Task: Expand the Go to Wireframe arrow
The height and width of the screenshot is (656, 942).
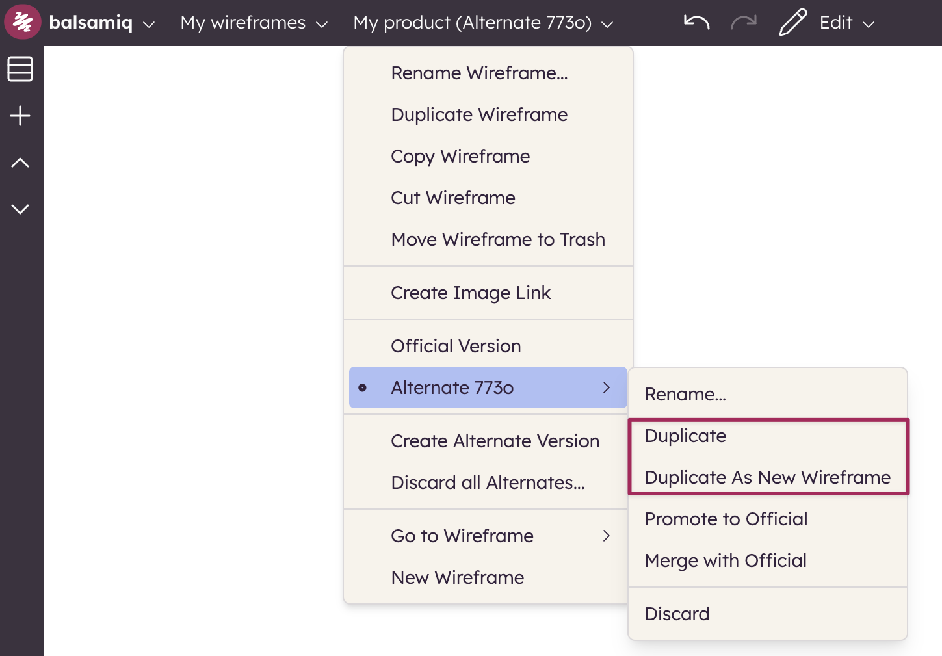Action: 607,536
